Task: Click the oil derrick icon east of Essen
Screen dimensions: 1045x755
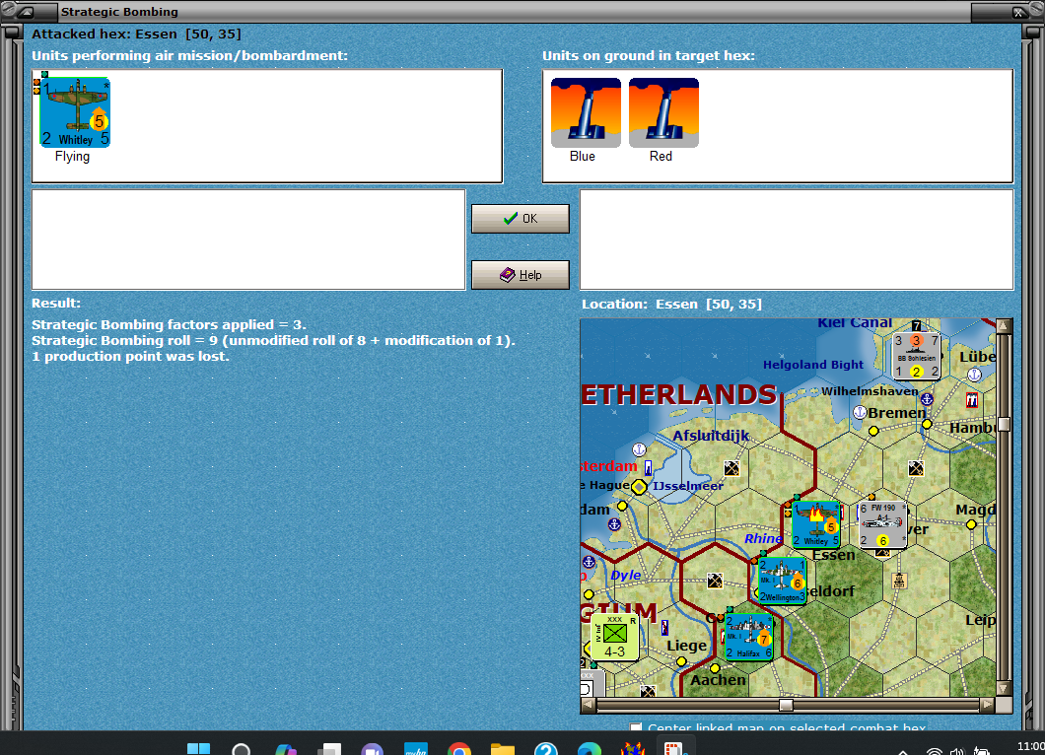Action: pyautogui.click(x=899, y=581)
